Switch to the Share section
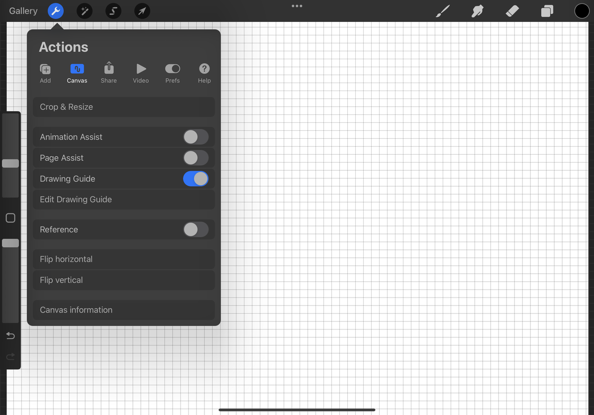The image size is (594, 415). 108,73
